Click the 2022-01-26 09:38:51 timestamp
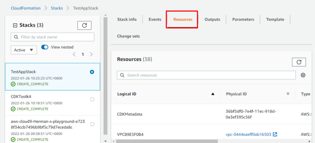The height and width of the screenshot is (143, 315). click(37, 134)
